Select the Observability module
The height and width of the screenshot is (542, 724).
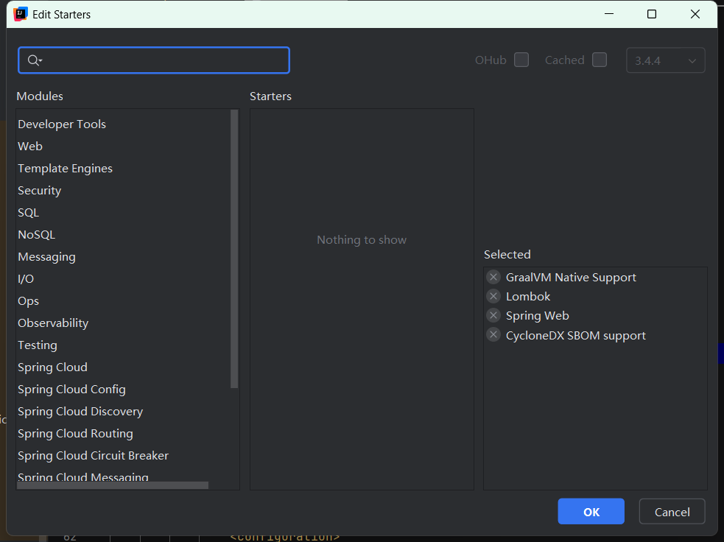pos(124,323)
